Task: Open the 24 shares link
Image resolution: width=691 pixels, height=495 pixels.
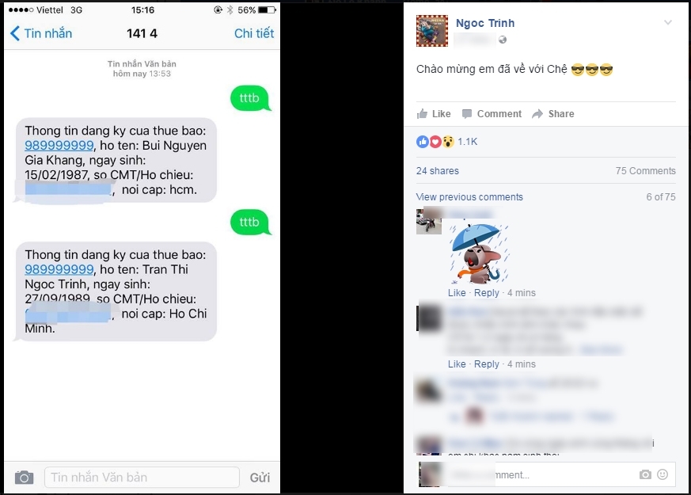Action: 437,171
